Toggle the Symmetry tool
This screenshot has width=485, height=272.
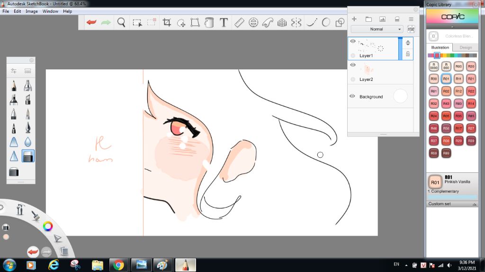(296, 22)
